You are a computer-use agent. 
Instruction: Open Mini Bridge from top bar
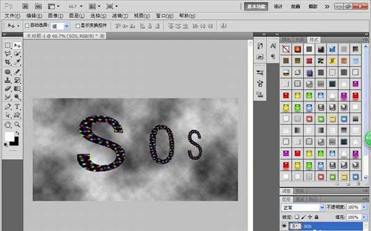click(x=38, y=6)
